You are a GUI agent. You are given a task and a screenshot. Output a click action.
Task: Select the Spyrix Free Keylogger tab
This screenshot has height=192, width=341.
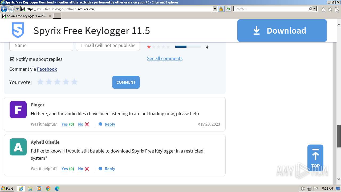click(27, 16)
